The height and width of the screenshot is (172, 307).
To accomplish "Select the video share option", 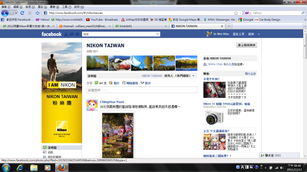I will pos(146,83).
